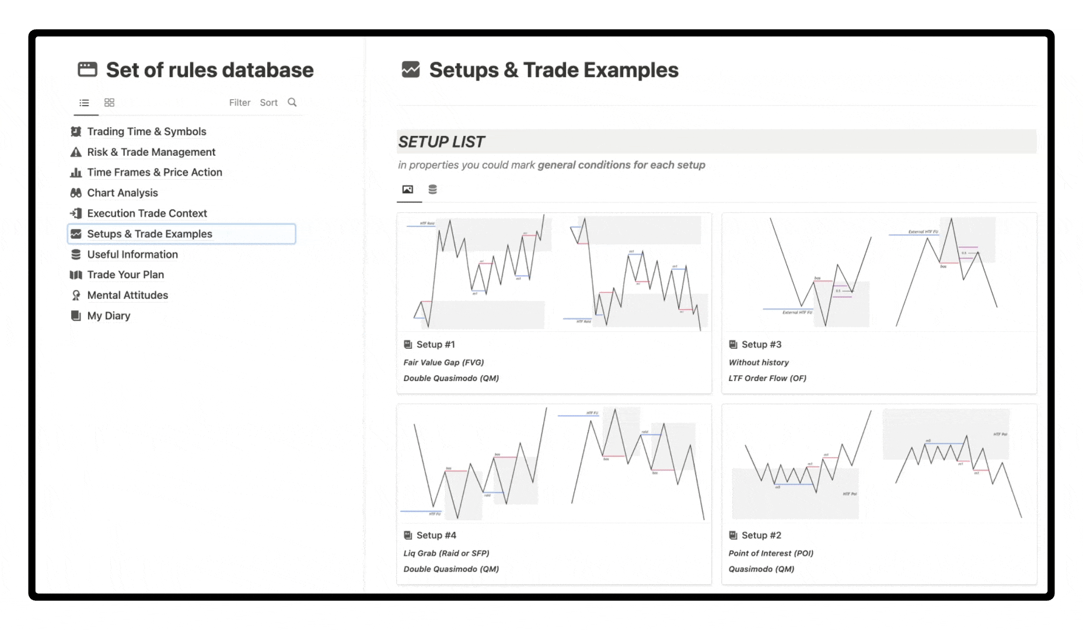The image size is (1083, 630).
Task: Click the Setups & Trade Examples header icon
Action: [x=411, y=69]
